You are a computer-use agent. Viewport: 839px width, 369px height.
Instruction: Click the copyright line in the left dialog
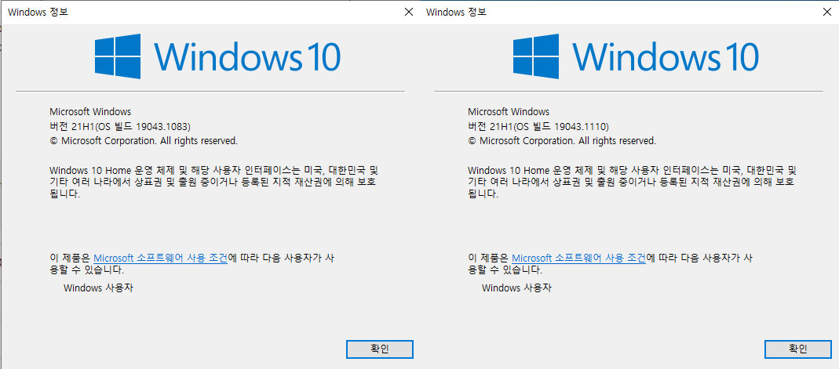click(144, 141)
